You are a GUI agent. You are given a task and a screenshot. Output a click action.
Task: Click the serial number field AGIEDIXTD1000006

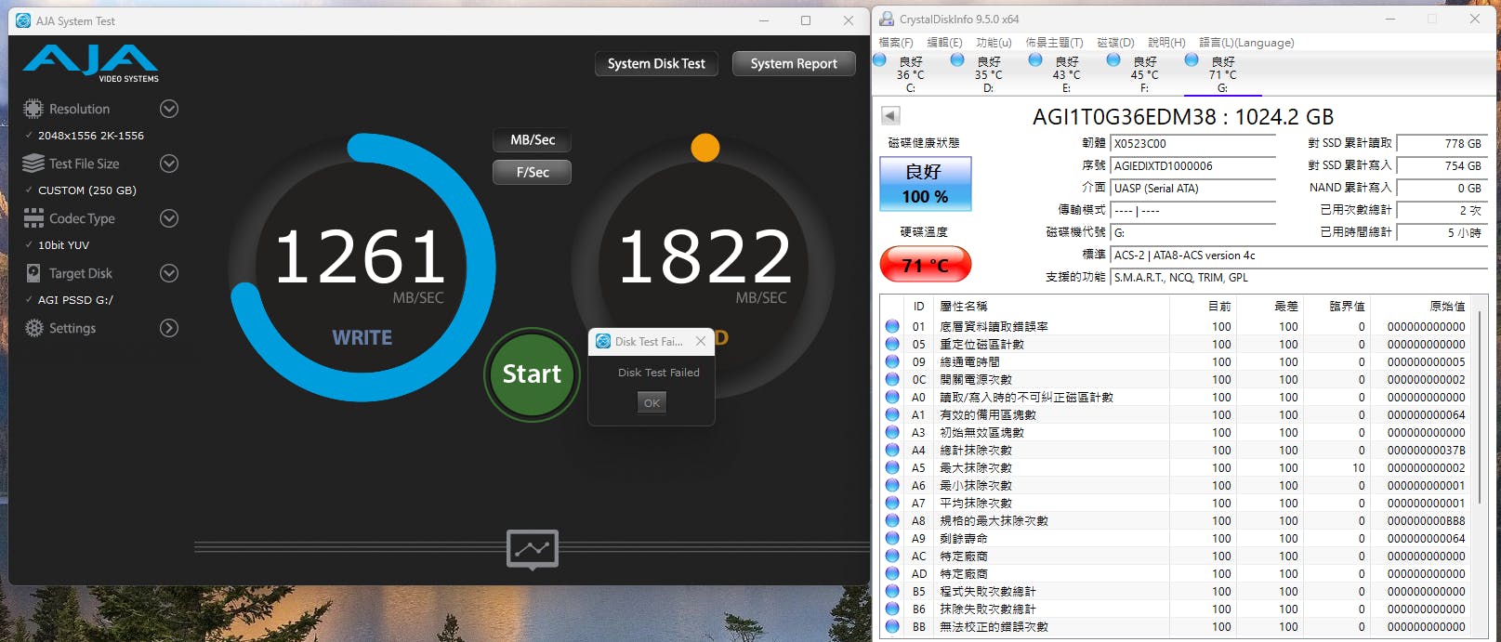(x=1192, y=166)
